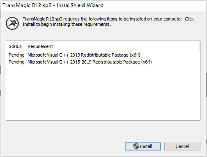Click the (x64) label of 2015-2019 package
Image resolution: width=207 pixels, height=157 pixels.
tap(146, 62)
